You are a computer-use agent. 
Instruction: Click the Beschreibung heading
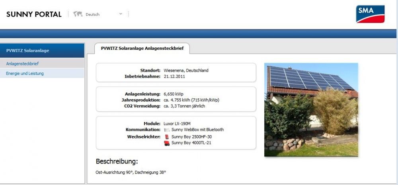pyautogui.click(x=117, y=162)
